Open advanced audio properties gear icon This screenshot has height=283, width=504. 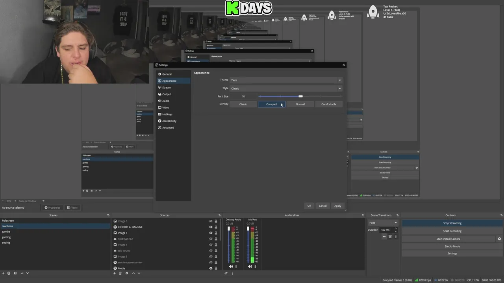pos(226,273)
